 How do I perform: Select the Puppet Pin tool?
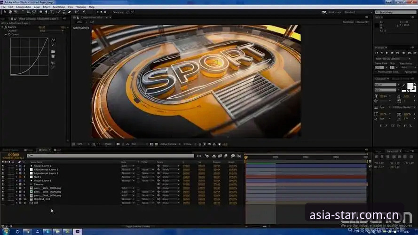(84, 12)
